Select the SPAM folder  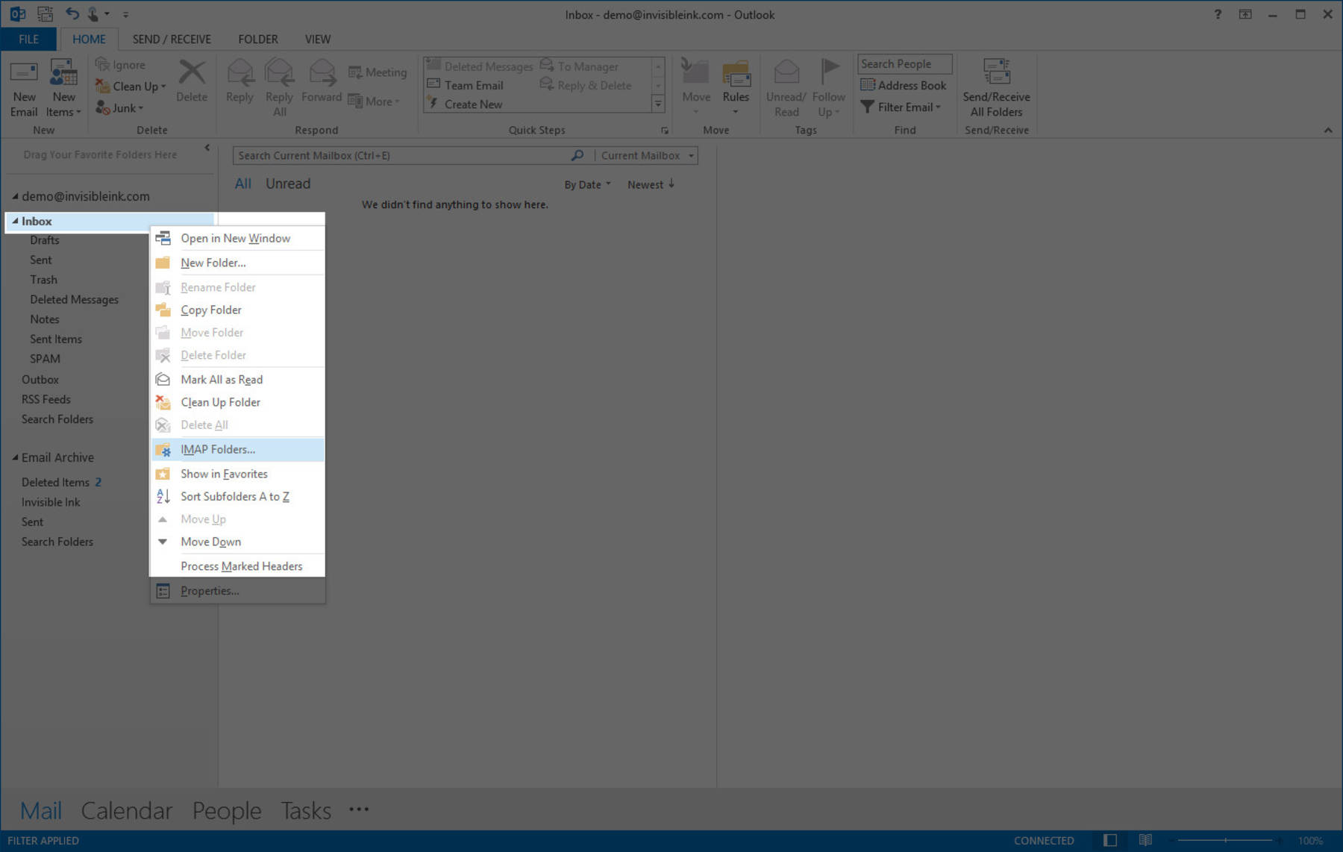[45, 359]
